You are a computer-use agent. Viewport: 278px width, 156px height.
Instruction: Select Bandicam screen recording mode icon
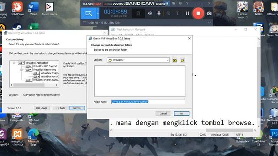coord(89,13)
